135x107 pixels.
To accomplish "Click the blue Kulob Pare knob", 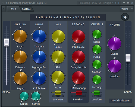I will [39, 78].
